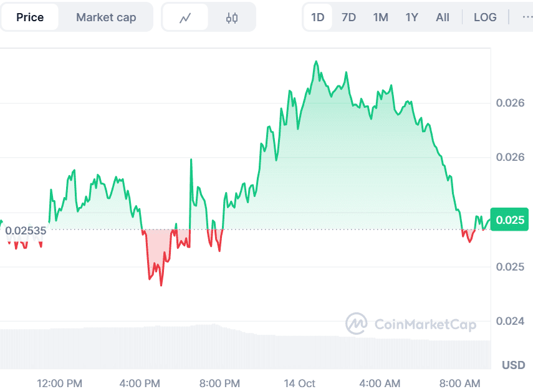Show the All-time price history
The height and width of the screenshot is (389, 533).
click(x=443, y=17)
